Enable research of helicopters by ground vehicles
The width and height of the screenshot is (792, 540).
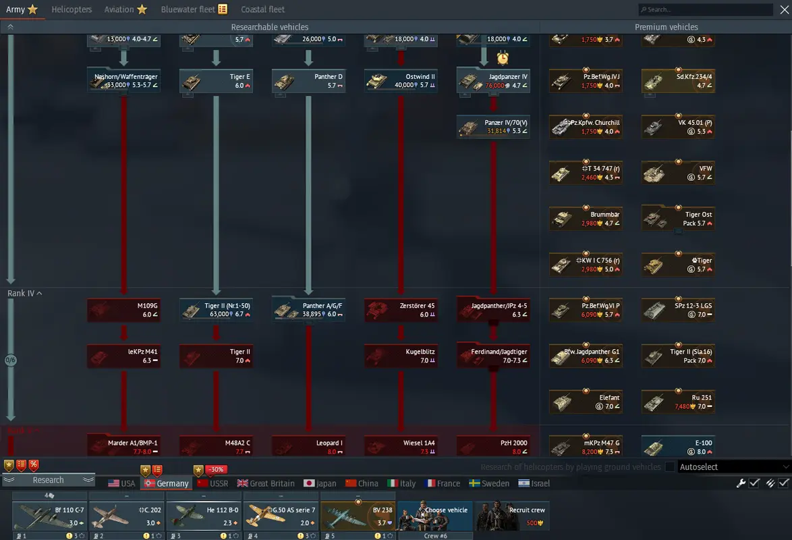(x=670, y=467)
